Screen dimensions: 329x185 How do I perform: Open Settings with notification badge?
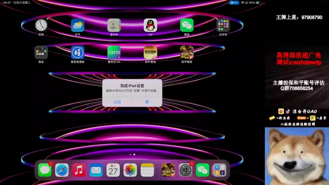coord(185,170)
